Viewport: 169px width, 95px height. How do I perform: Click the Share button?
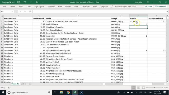[149, 7]
